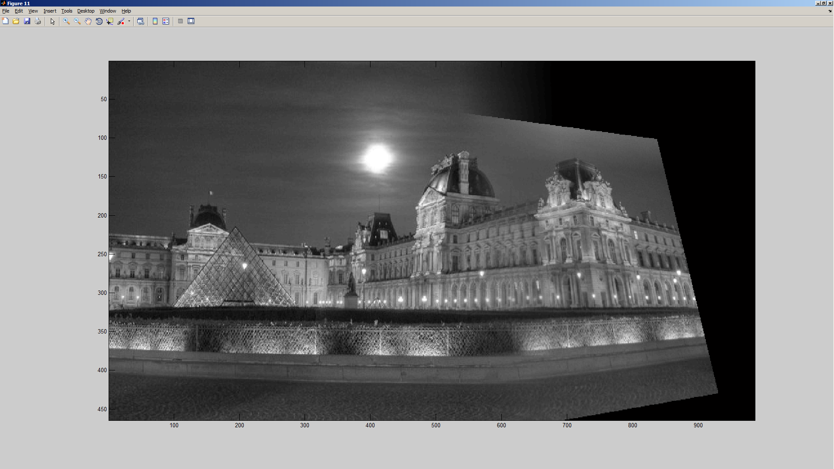The image size is (834, 469).
Task: Click the New Figure icon
Action: (5, 21)
